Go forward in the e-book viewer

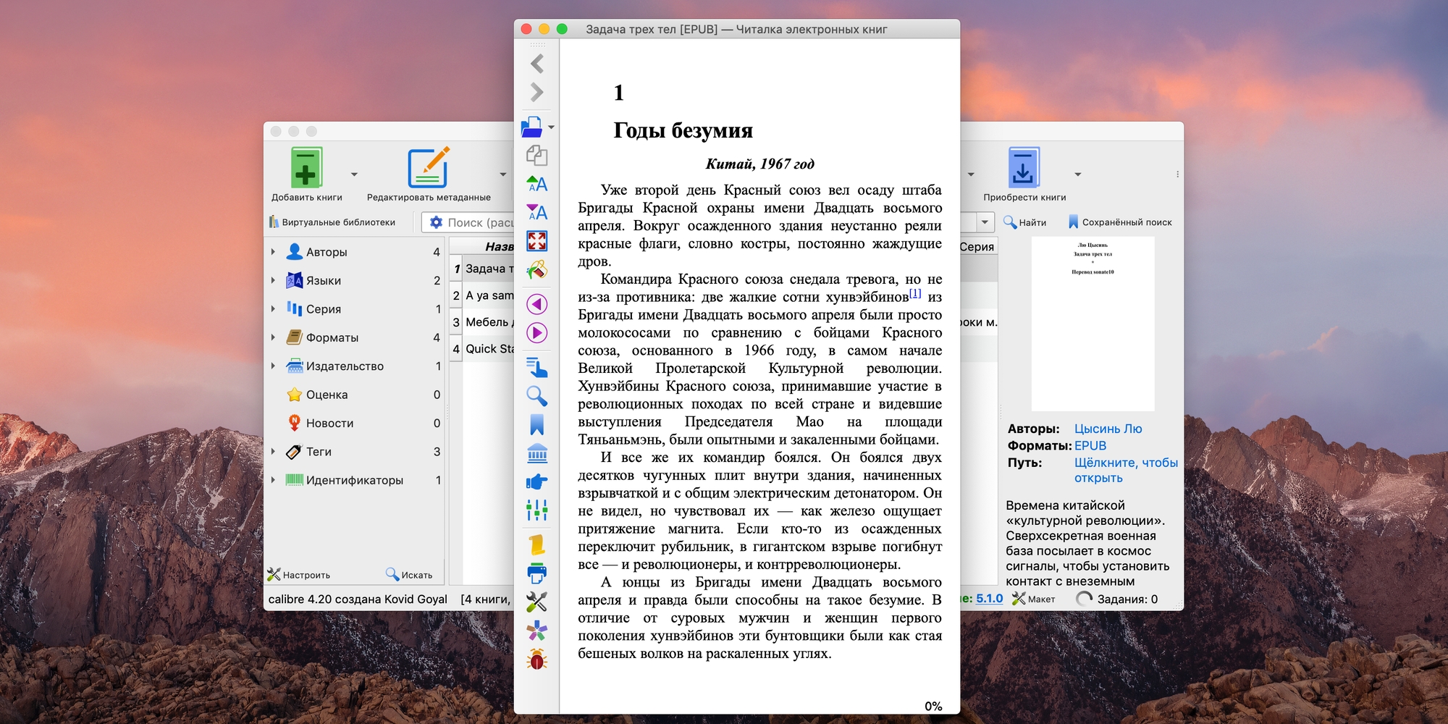pos(536,92)
